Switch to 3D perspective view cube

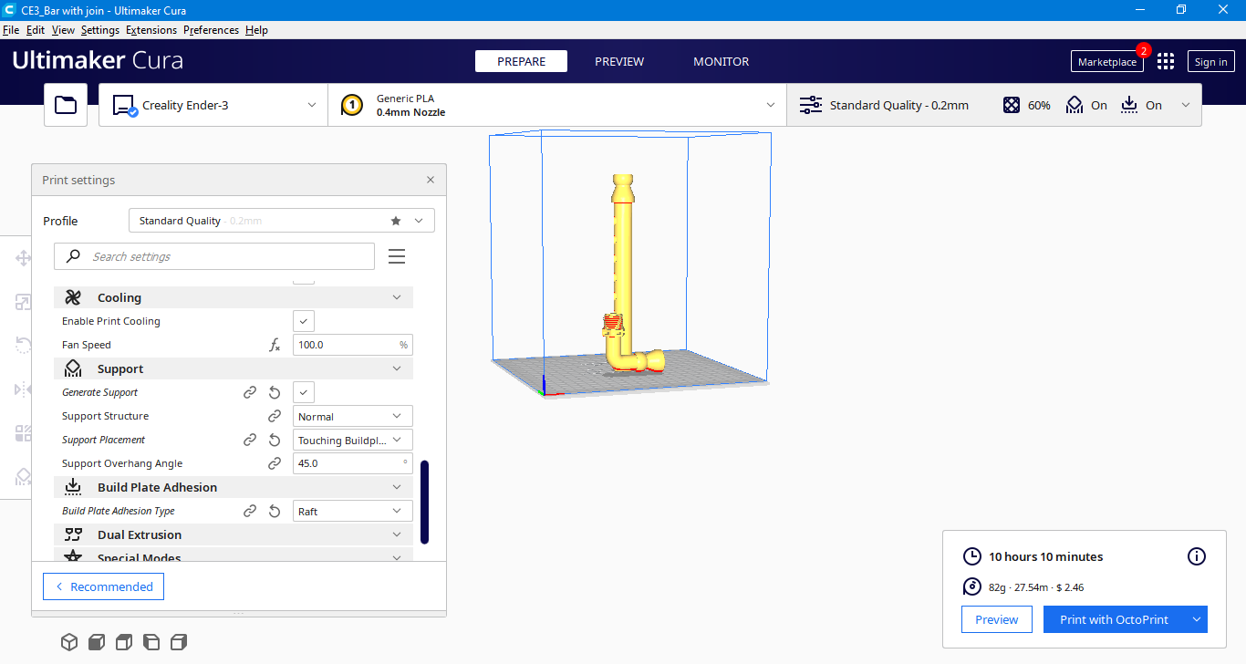pos(69,642)
